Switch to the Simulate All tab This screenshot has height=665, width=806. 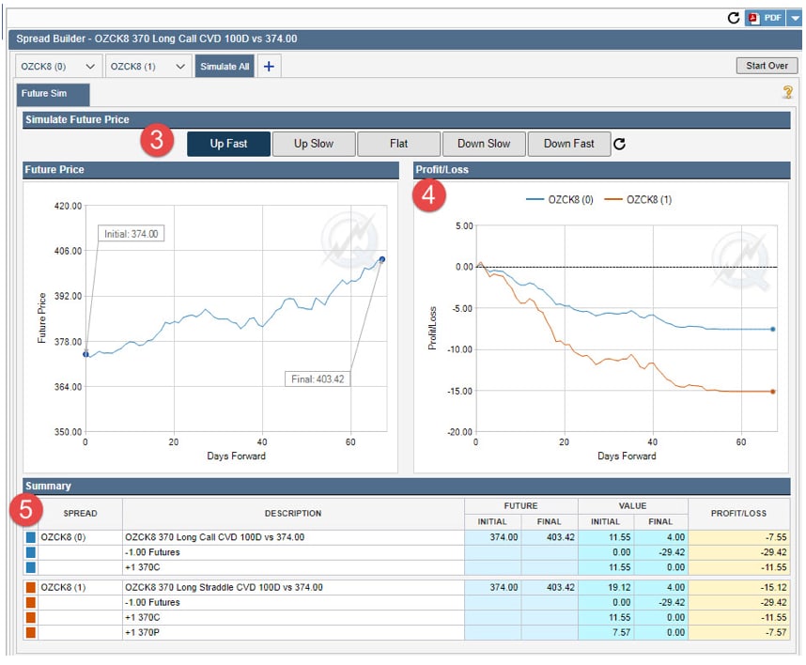[x=225, y=66]
